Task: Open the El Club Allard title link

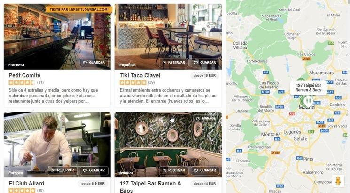Action: [x=26, y=184]
